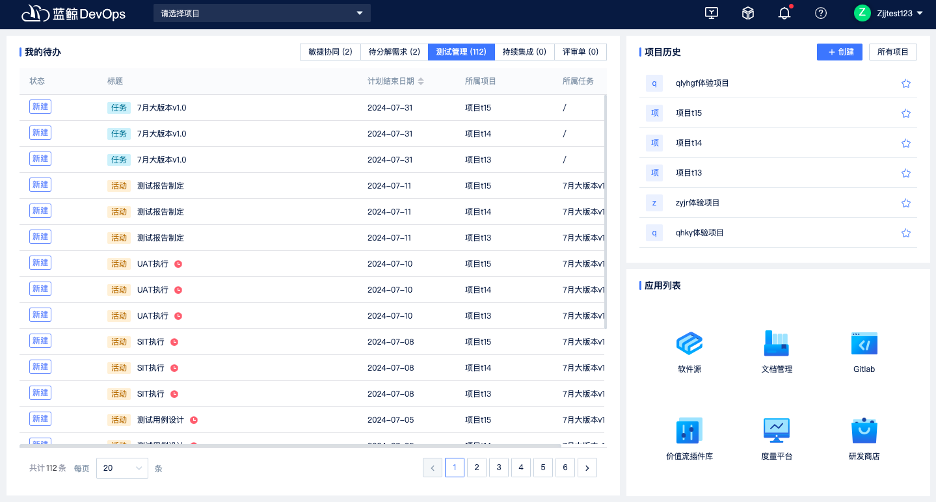Screen dimensions: 936x502
Task: Star the 项目t15 project in history
Action: pyautogui.click(x=905, y=113)
